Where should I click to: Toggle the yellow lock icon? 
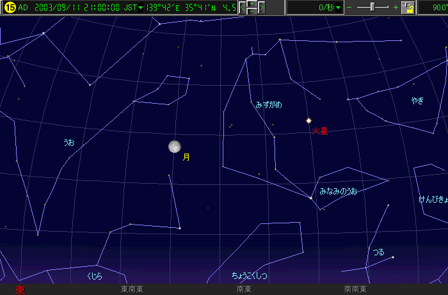pos(408,8)
